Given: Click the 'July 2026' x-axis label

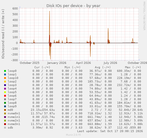Looking at the screenshot, I should tap(110, 63).
